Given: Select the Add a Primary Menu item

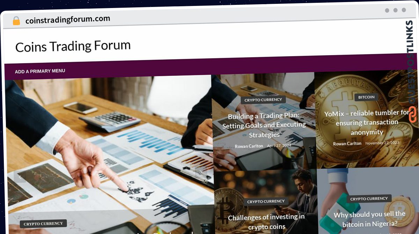Looking at the screenshot, I should coord(40,71).
